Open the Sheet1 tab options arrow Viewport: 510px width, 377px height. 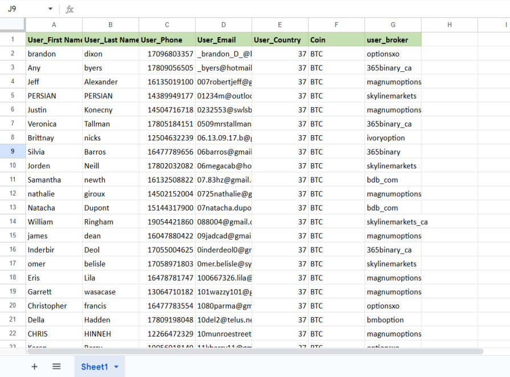[116, 367]
